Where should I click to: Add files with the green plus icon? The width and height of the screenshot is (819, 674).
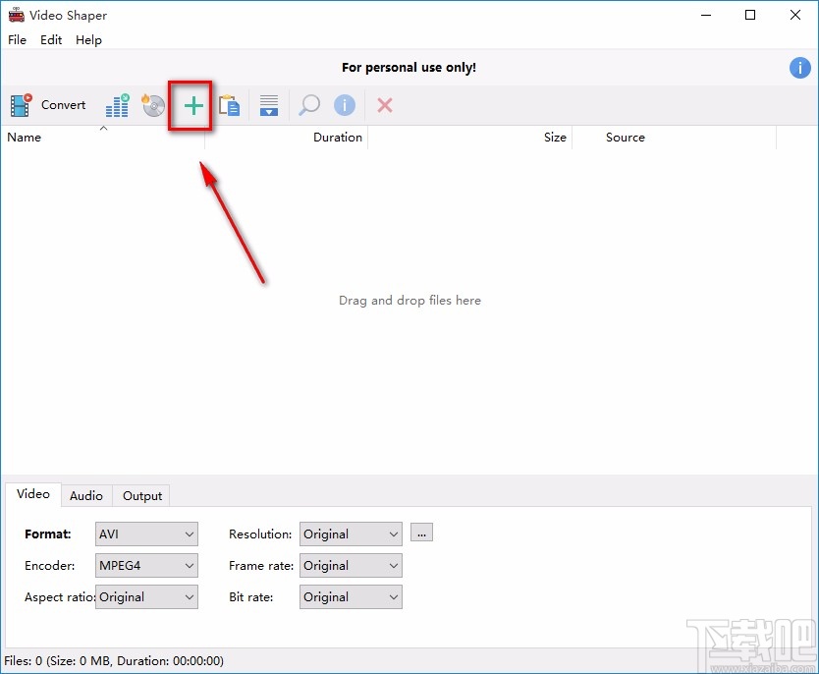pyautogui.click(x=193, y=105)
